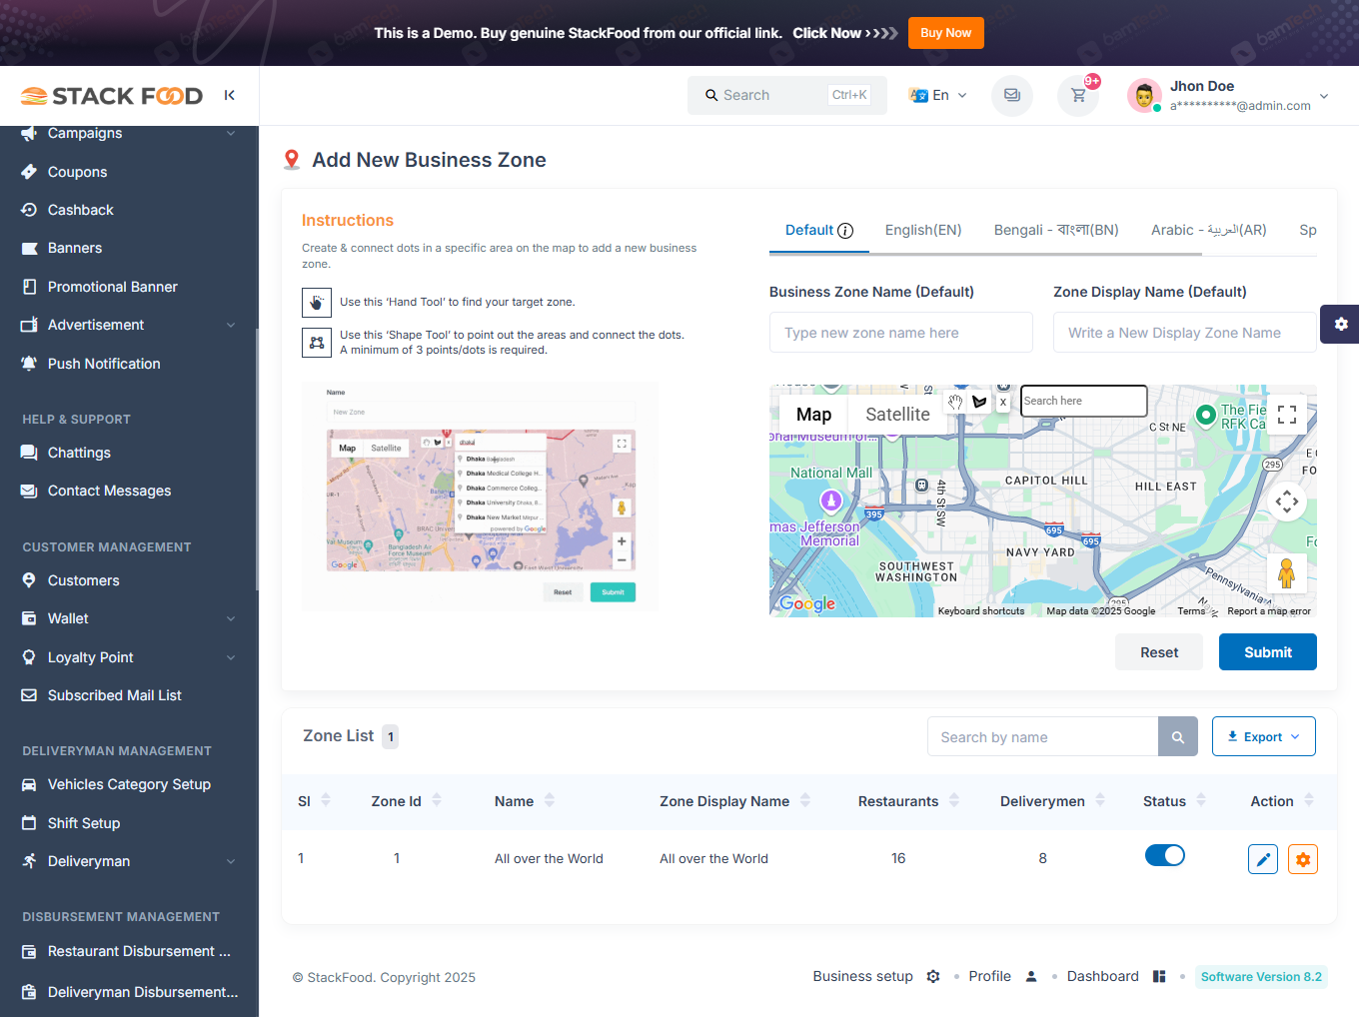Click the header Search box

(787, 95)
